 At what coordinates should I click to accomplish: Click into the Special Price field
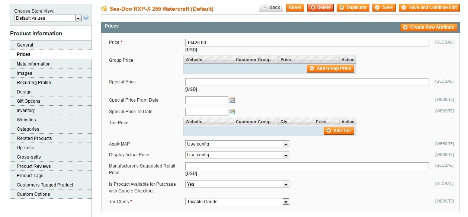click(x=307, y=82)
